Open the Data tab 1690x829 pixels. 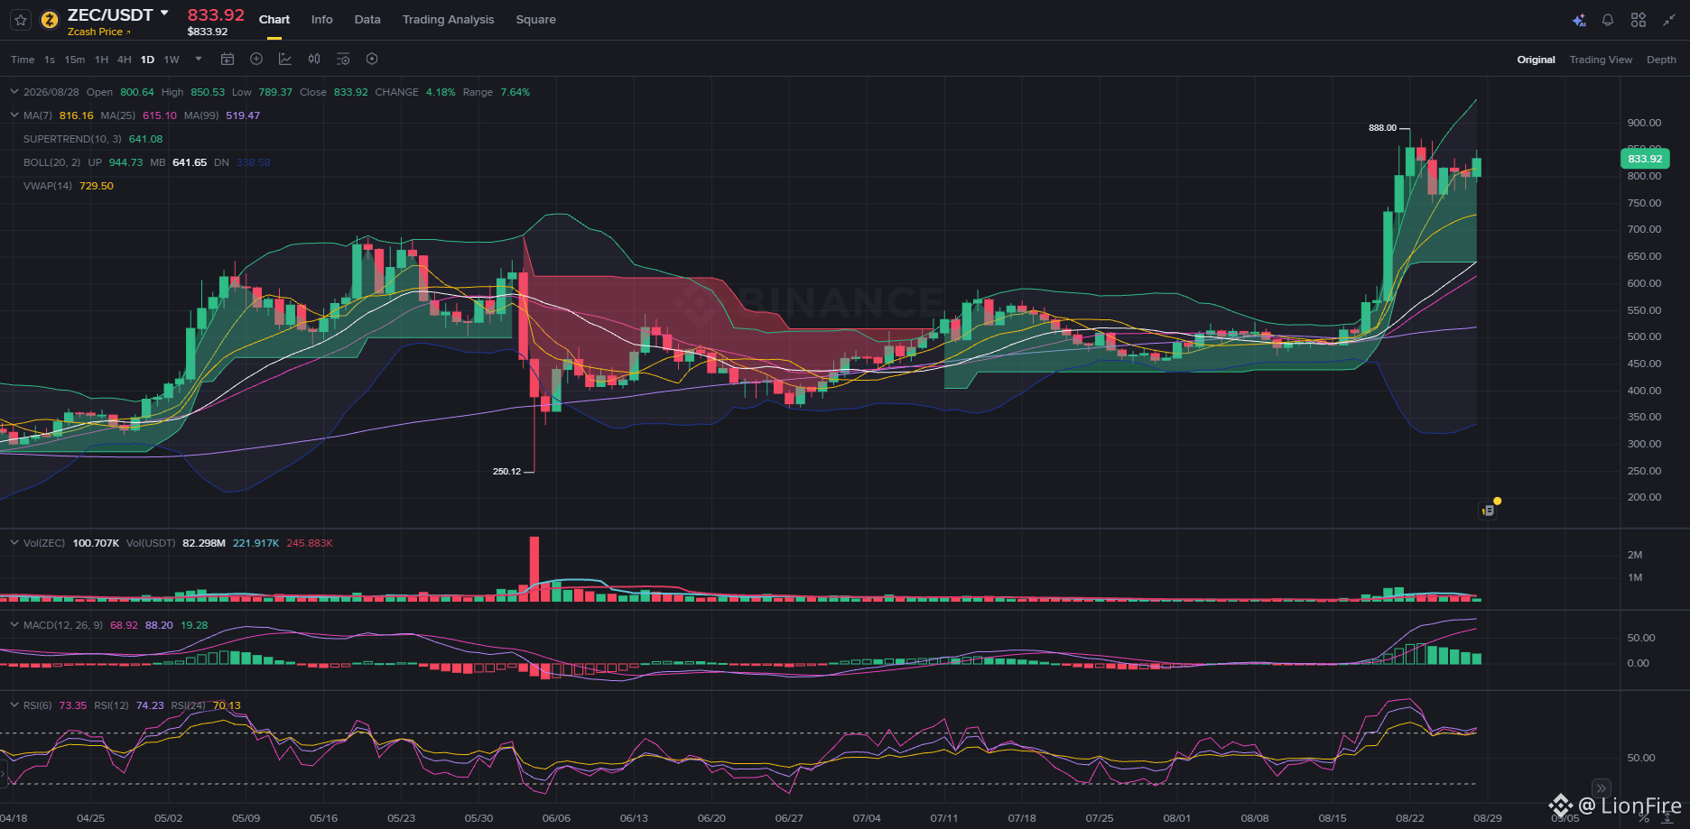pyautogui.click(x=367, y=20)
